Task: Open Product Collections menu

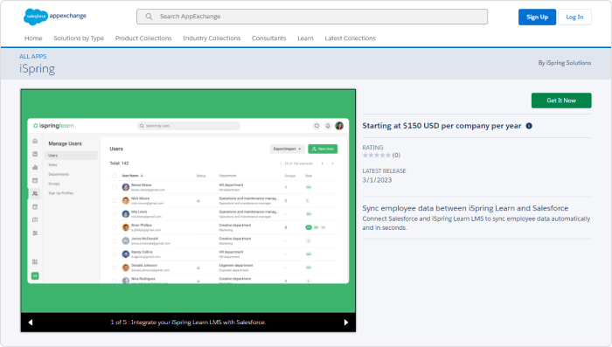Action: (143, 38)
